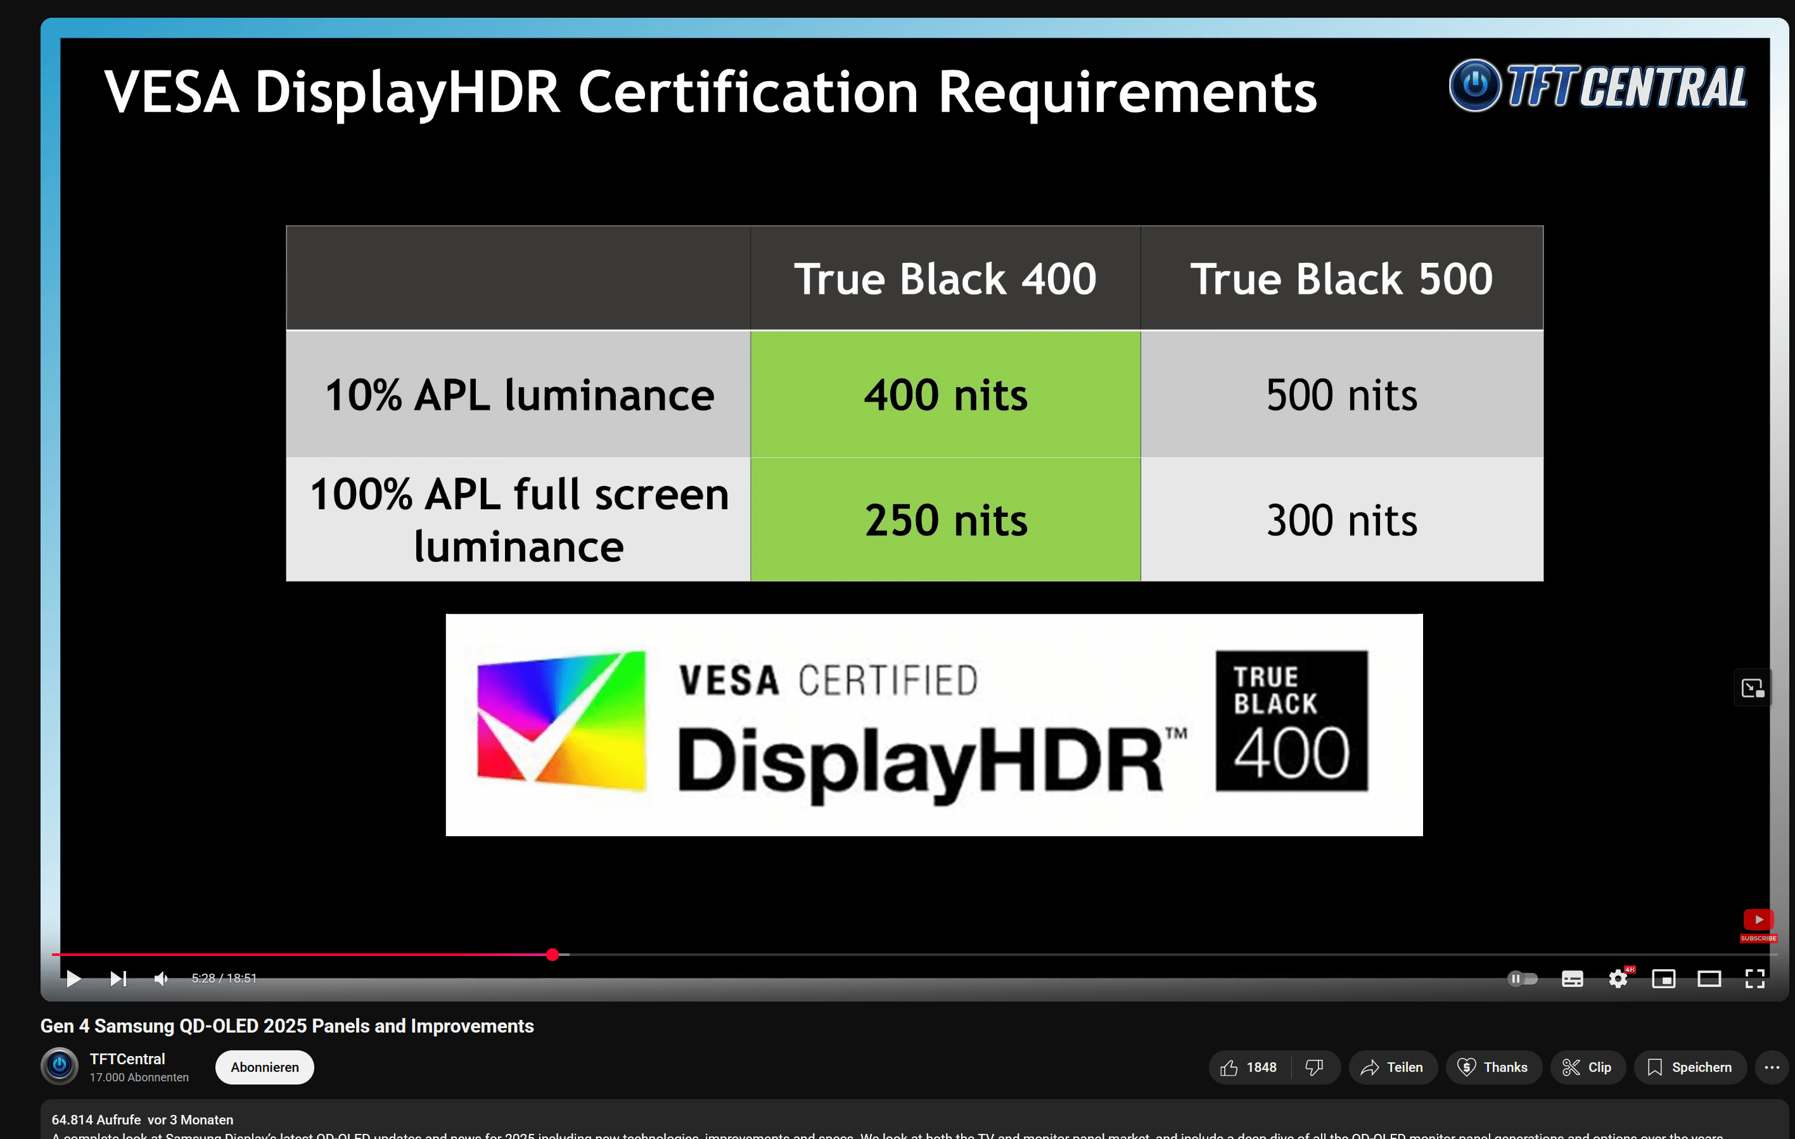Click the Subscribe watermark in the video
The width and height of the screenshot is (1795, 1139).
(x=1758, y=926)
